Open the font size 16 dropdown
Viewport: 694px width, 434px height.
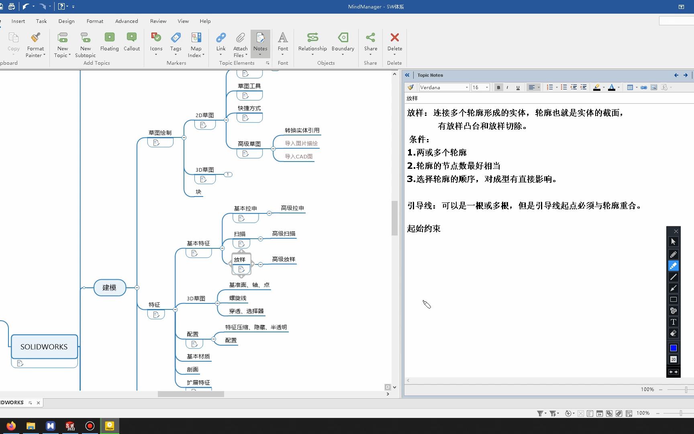click(487, 87)
